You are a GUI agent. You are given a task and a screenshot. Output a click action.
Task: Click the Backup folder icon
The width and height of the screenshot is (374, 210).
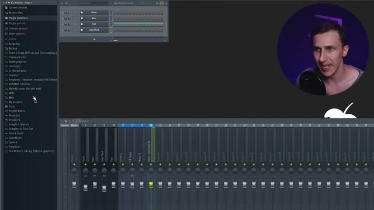click(x=6, y=48)
